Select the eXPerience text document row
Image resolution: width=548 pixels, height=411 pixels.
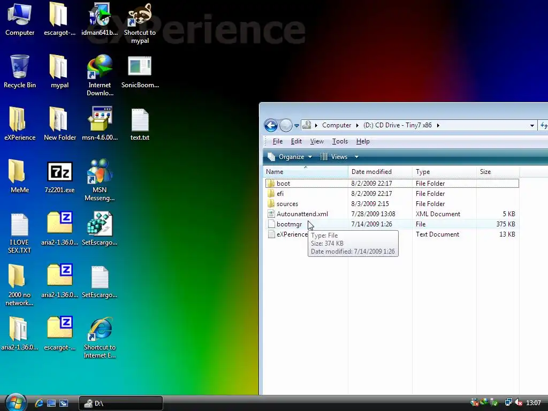[x=392, y=234]
